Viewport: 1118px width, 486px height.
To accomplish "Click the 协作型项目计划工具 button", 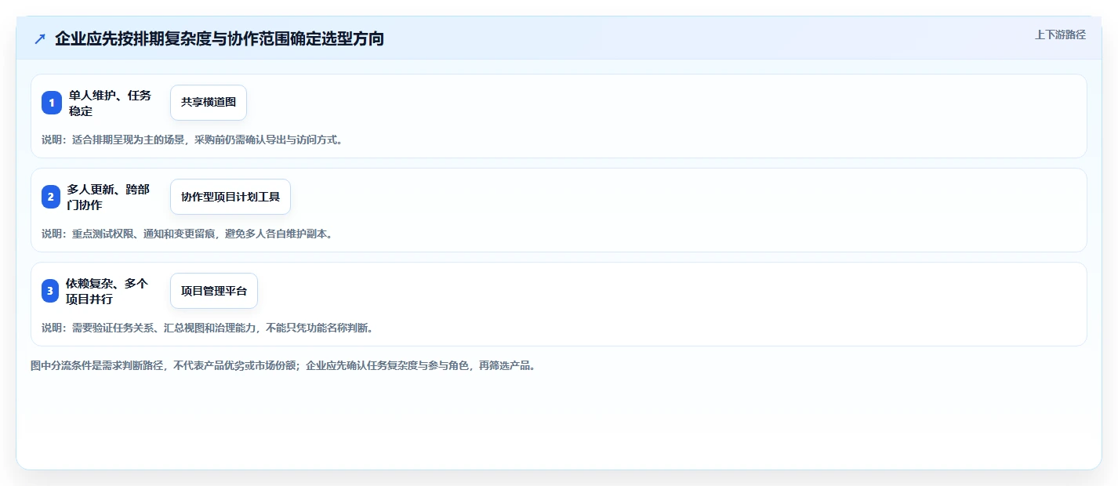I will 230,197.
